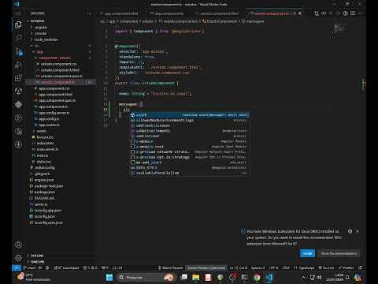Open estudo.component.css in the Explorer
378x284 pixels.
(x=58, y=64)
